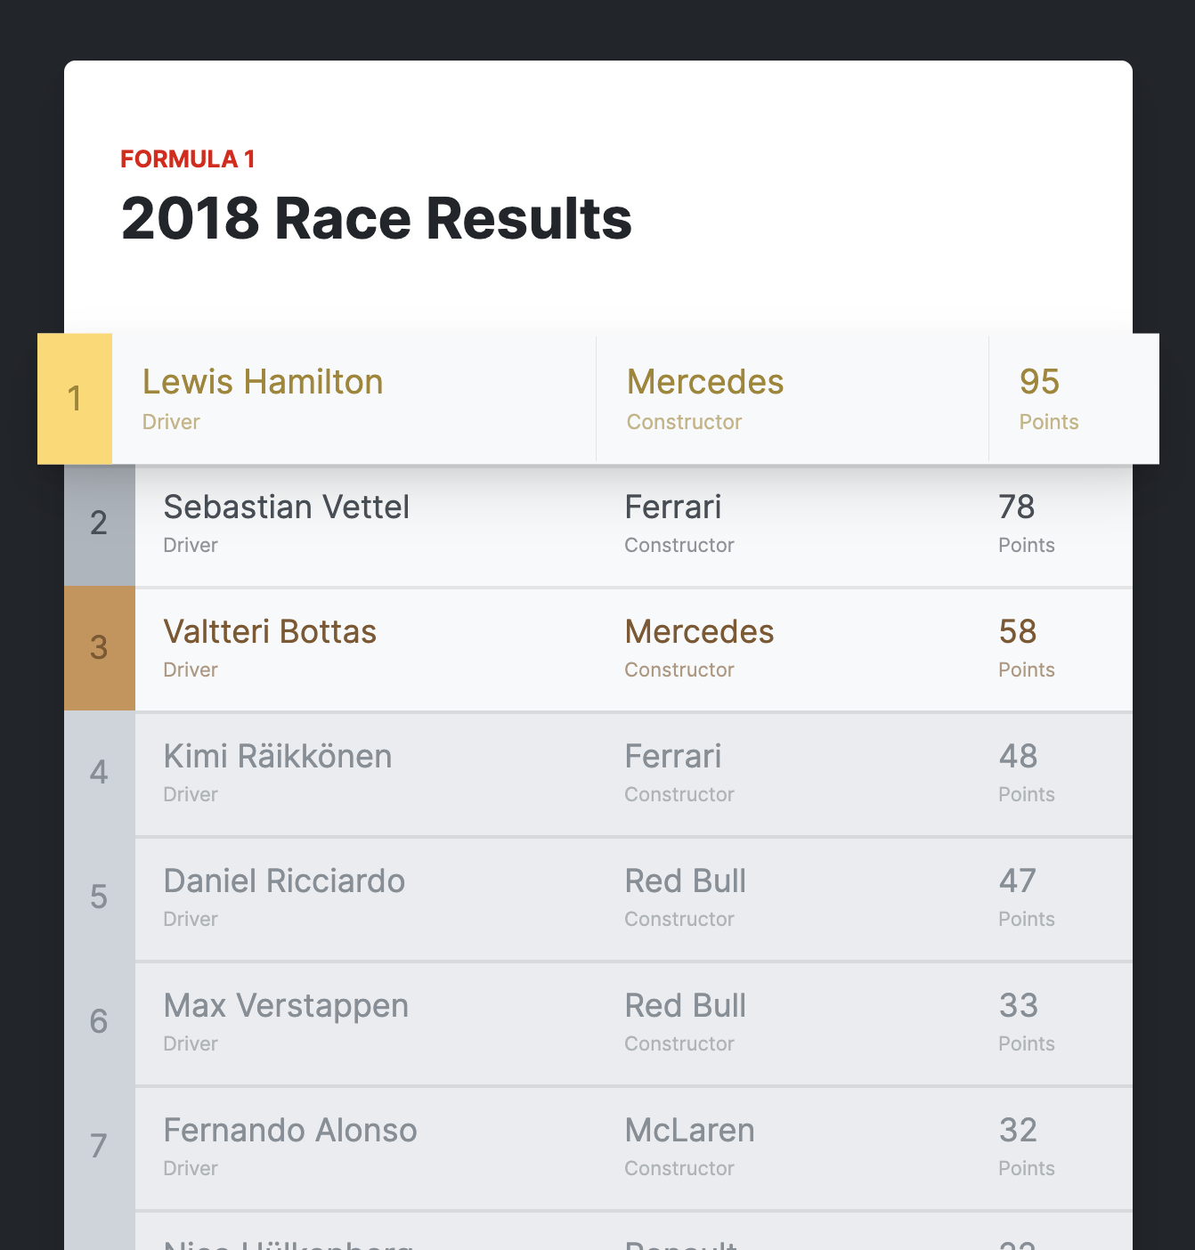This screenshot has height=1250, width=1195.
Task: Click Mercedes constructor in first row
Action: point(705,382)
